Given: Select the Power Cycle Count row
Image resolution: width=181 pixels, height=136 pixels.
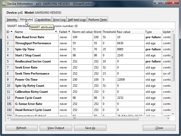Looking at the screenshot, I should click(88, 98).
